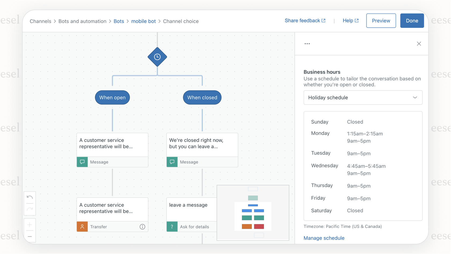Image resolution: width=451 pixels, height=254 pixels.
Task: Click the Preview button
Action: tap(381, 20)
